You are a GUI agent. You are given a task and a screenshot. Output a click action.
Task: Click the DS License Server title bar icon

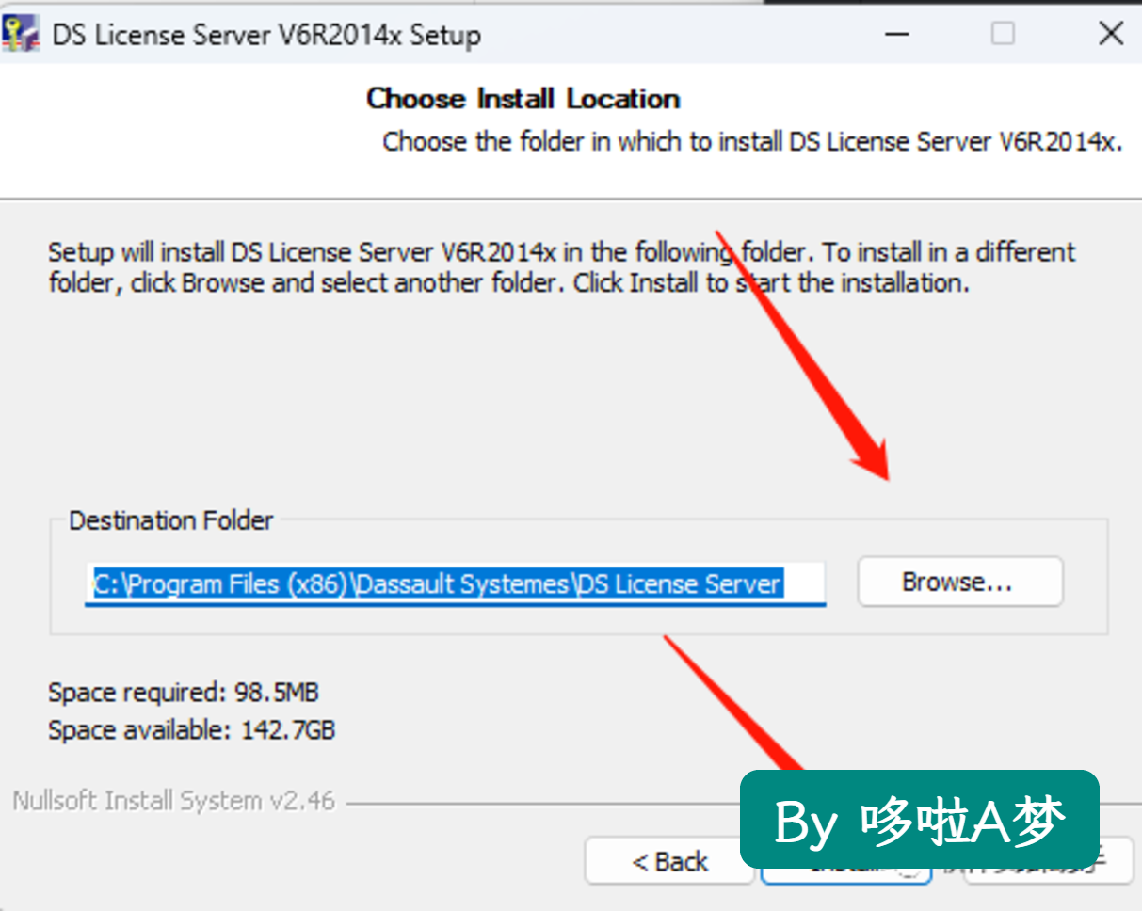point(20,34)
